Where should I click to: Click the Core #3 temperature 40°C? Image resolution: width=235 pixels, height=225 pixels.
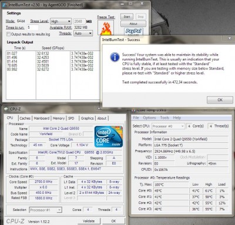[x=171, y=209]
